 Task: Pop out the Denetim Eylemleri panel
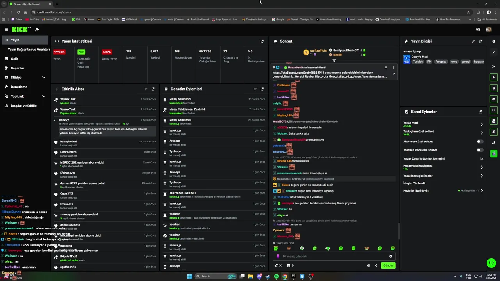(x=262, y=89)
